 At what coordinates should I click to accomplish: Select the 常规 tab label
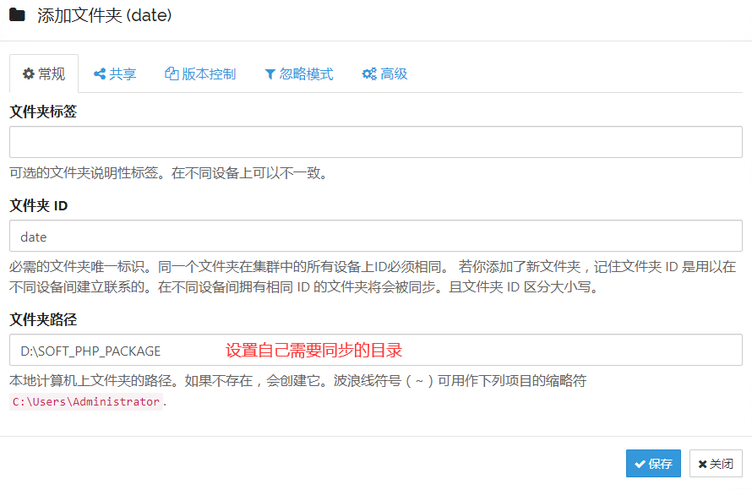pos(52,74)
